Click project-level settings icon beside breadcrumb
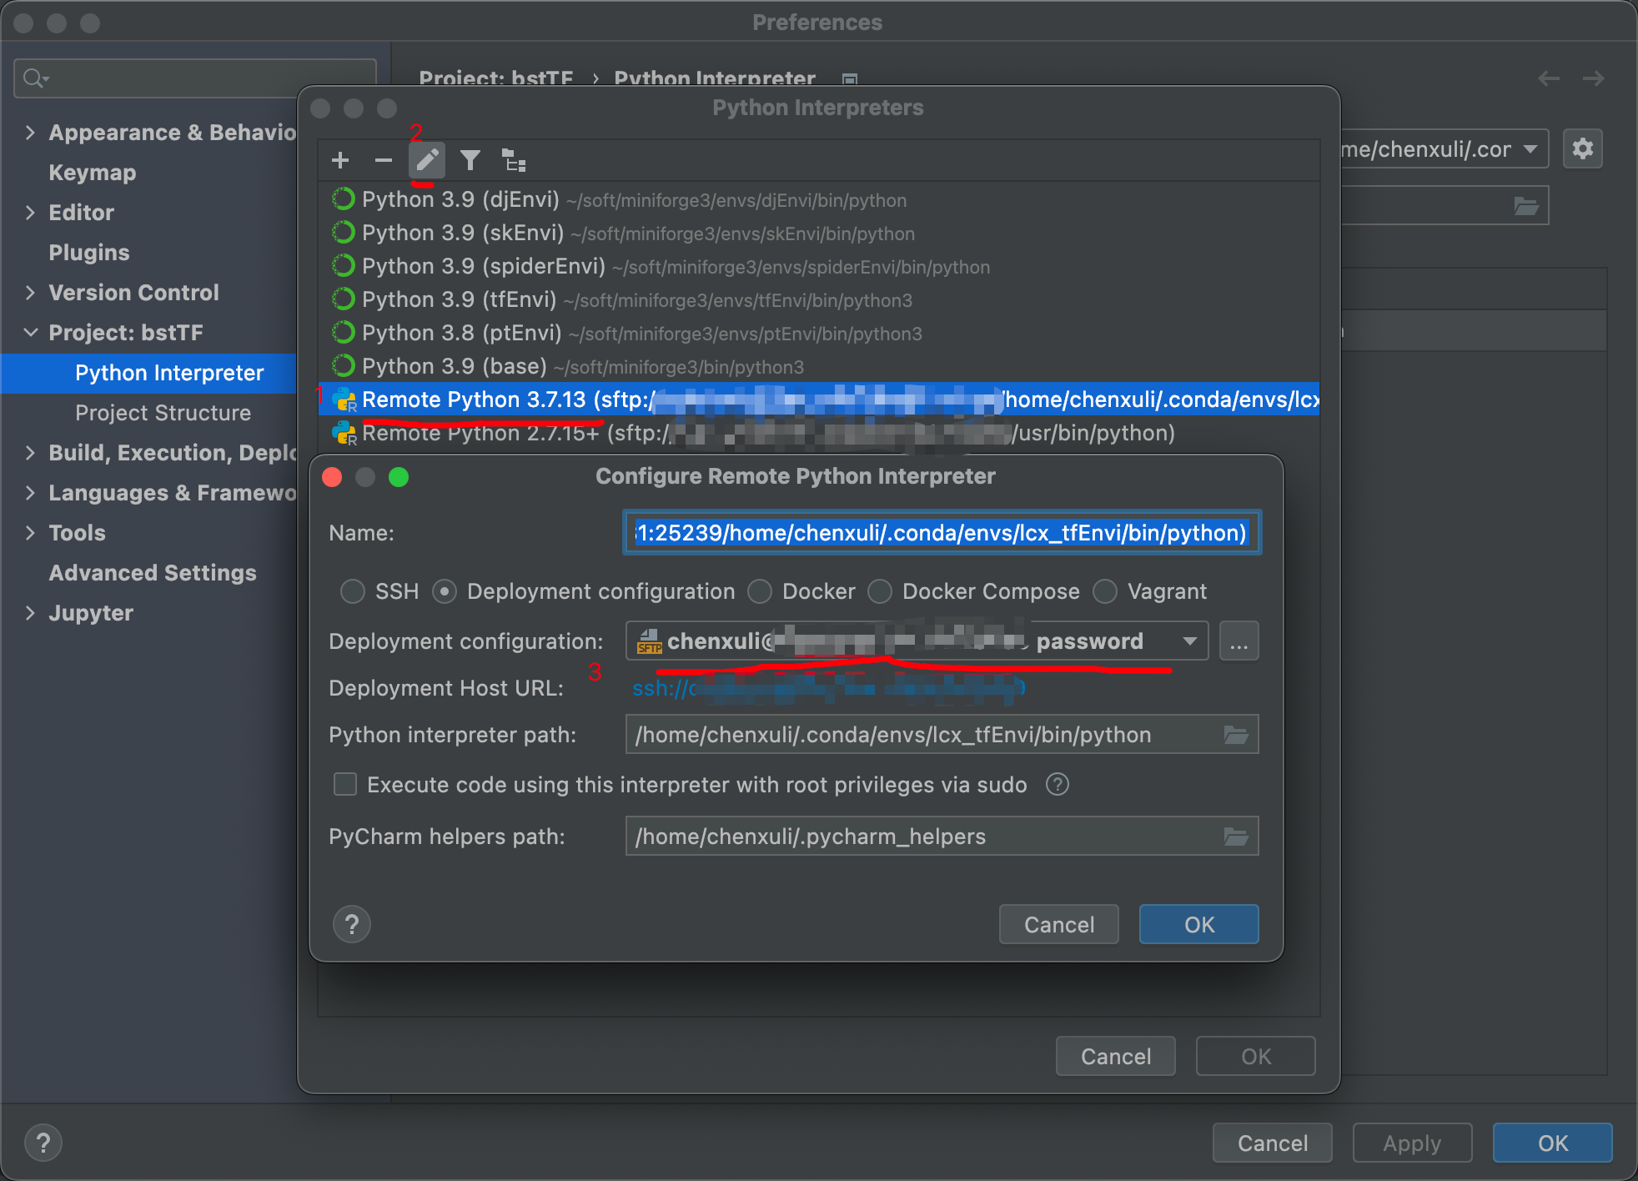 pyautogui.click(x=850, y=80)
